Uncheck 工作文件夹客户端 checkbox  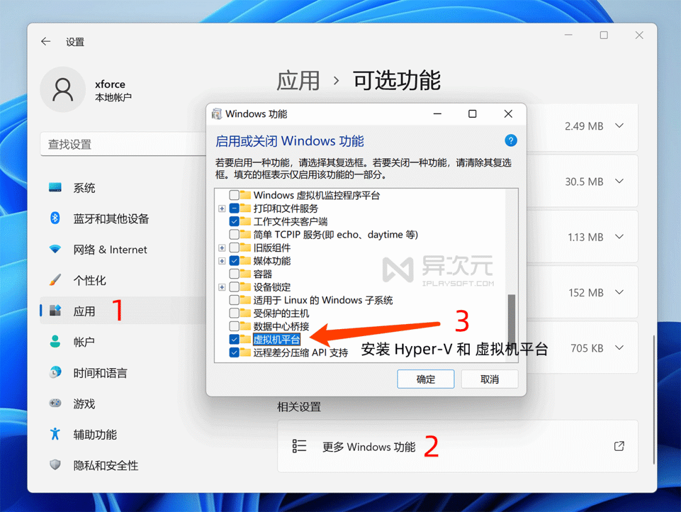pyautogui.click(x=234, y=221)
